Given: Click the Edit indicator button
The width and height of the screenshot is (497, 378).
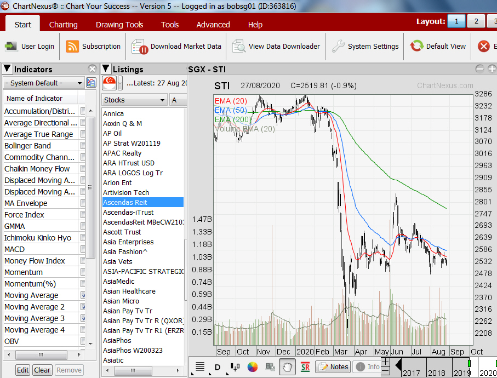Looking at the screenshot, I should (x=23, y=370).
